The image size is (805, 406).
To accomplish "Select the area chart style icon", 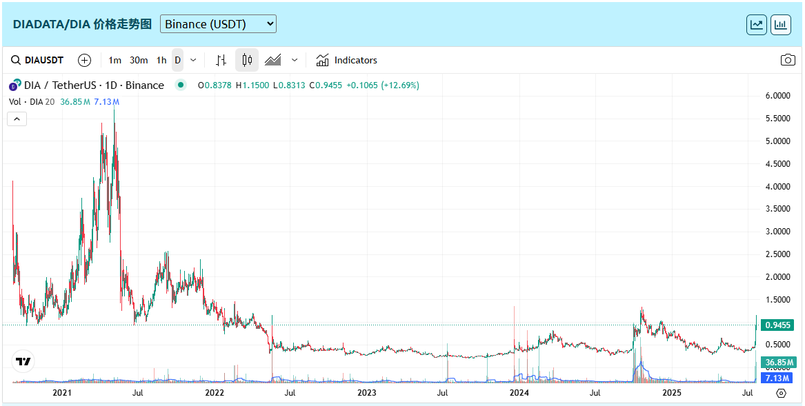I will point(273,60).
